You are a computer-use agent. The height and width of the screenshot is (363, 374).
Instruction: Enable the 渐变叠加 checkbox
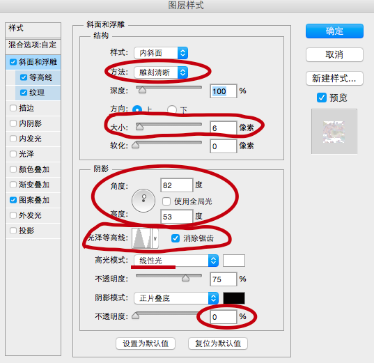coord(13,185)
